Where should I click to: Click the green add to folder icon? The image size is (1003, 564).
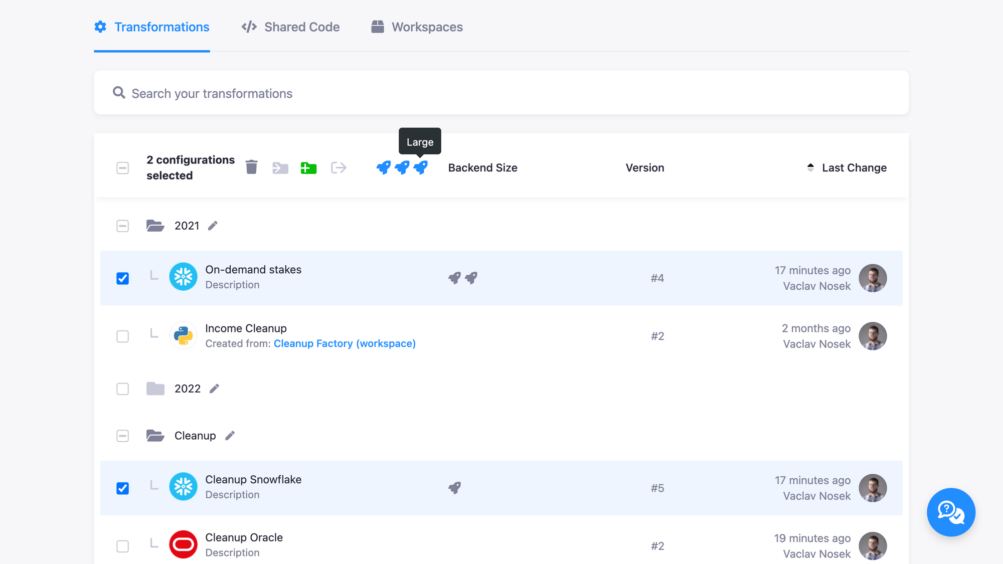[x=308, y=167]
